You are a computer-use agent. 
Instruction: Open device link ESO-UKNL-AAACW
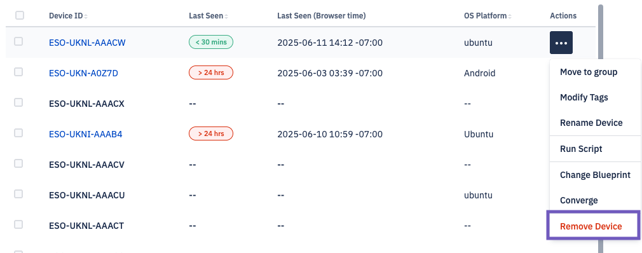tap(87, 43)
